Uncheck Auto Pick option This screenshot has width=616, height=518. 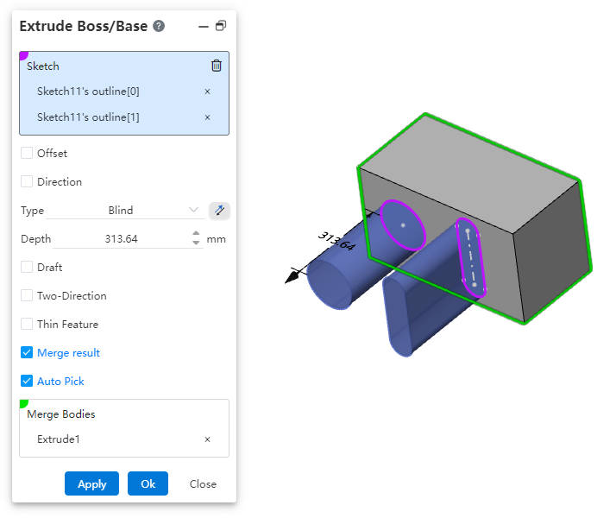(x=27, y=382)
